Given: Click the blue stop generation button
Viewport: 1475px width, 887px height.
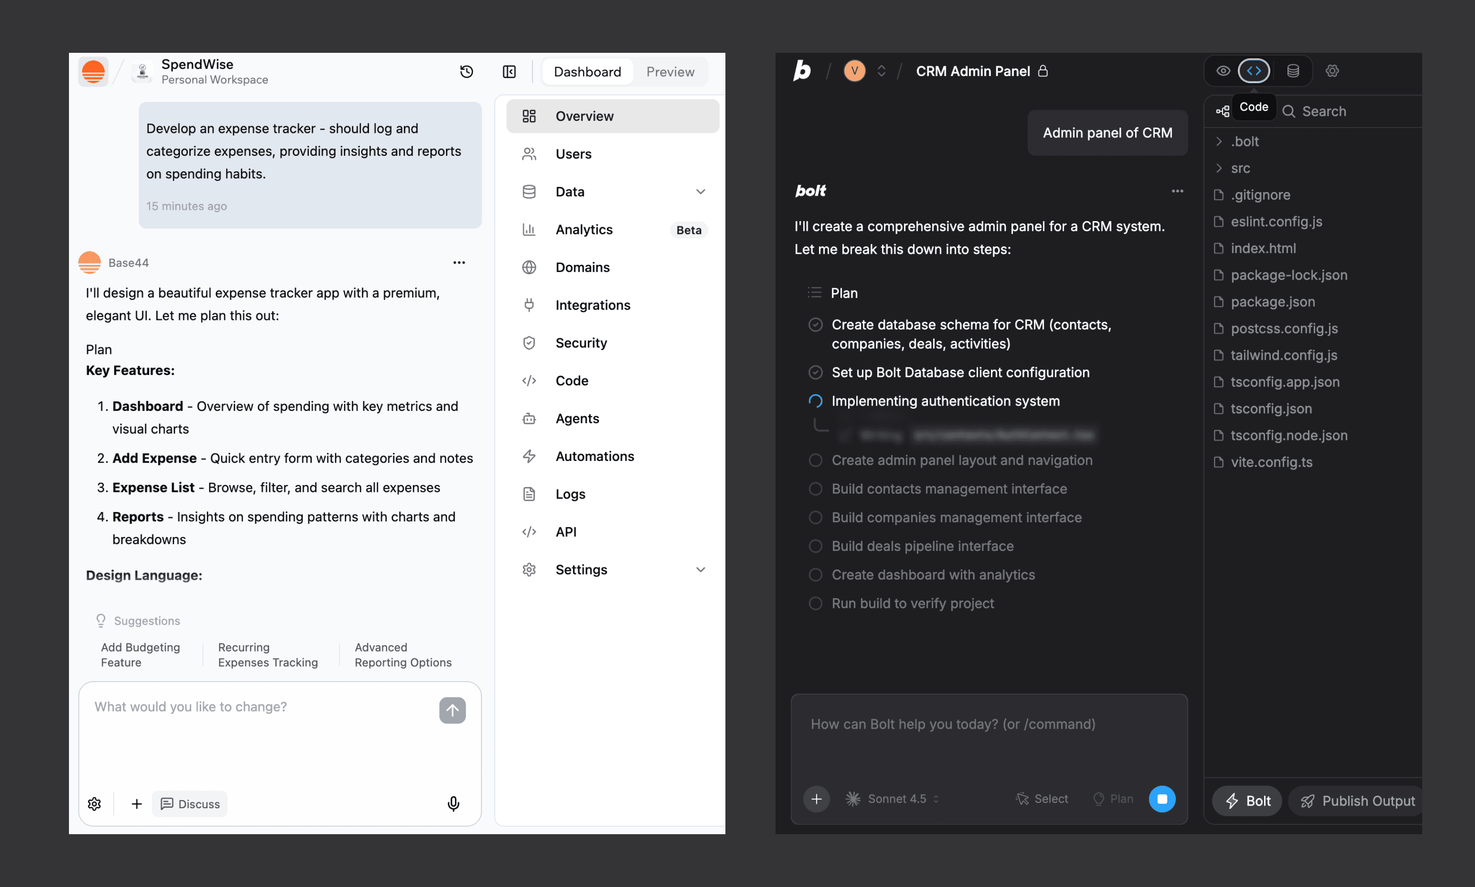Looking at the screenshot, I should click(x=1162, y=798).
